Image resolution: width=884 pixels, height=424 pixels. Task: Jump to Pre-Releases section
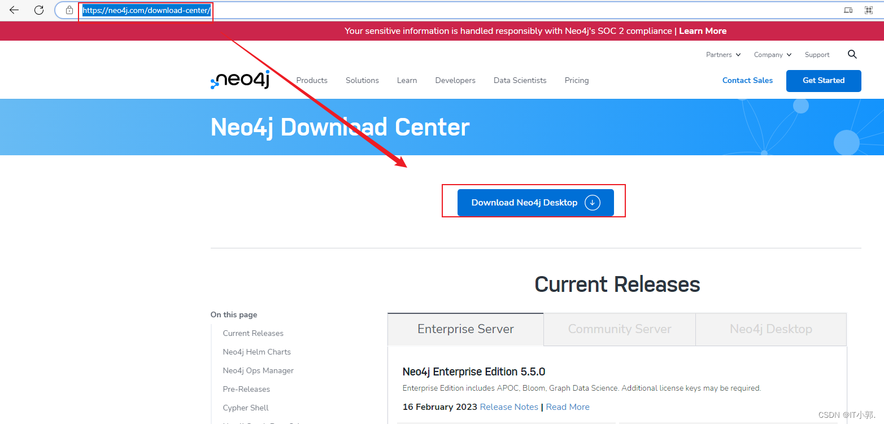pyautogui.click(x=246, y=389)
